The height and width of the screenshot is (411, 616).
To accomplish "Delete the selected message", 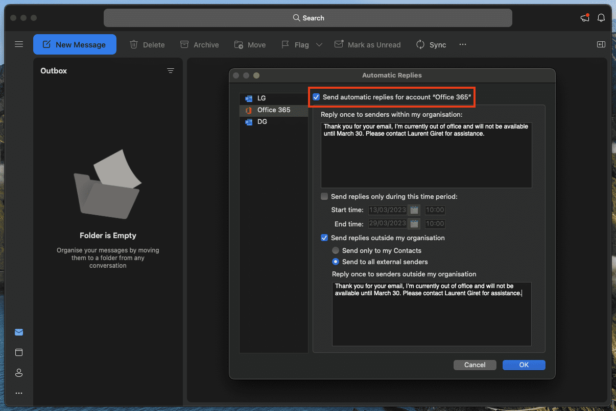I will pyautogui.click(x=147, y=45).
